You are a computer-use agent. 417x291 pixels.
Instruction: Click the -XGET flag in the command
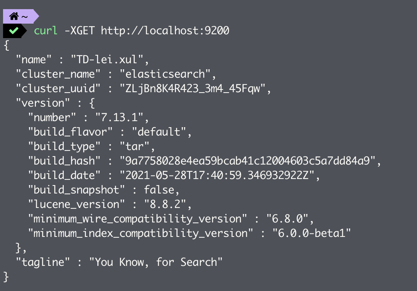pyautogui.click(x=79, y=30)
